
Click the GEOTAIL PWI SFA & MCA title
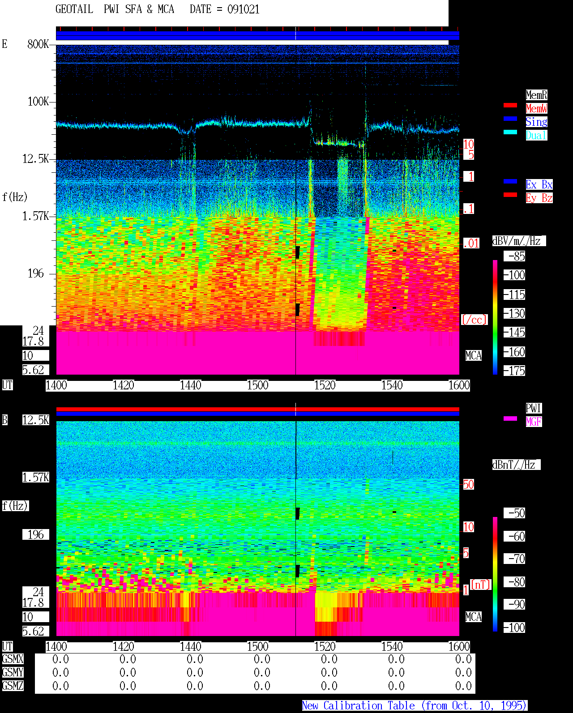click(115, 9)
